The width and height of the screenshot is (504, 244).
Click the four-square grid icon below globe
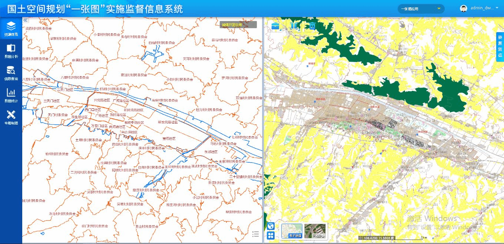point(271,235)
